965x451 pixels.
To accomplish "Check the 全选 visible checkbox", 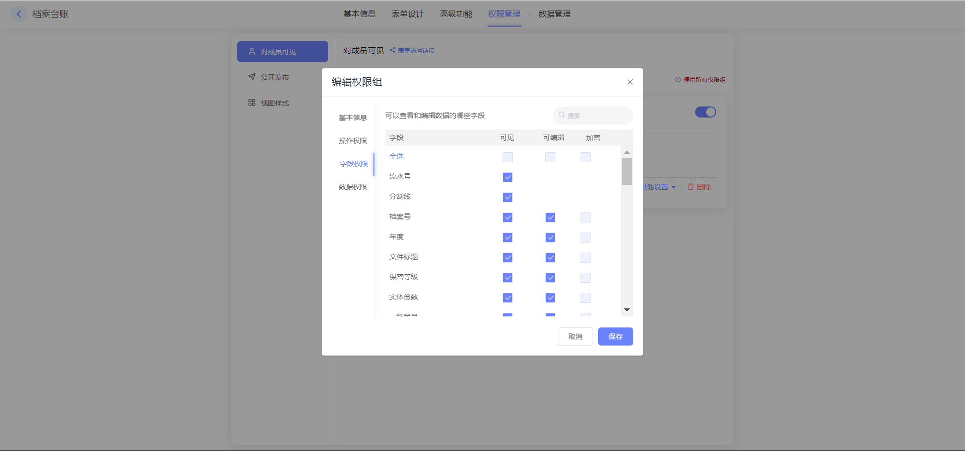I will pyautogui.click(x=508, y=157).
